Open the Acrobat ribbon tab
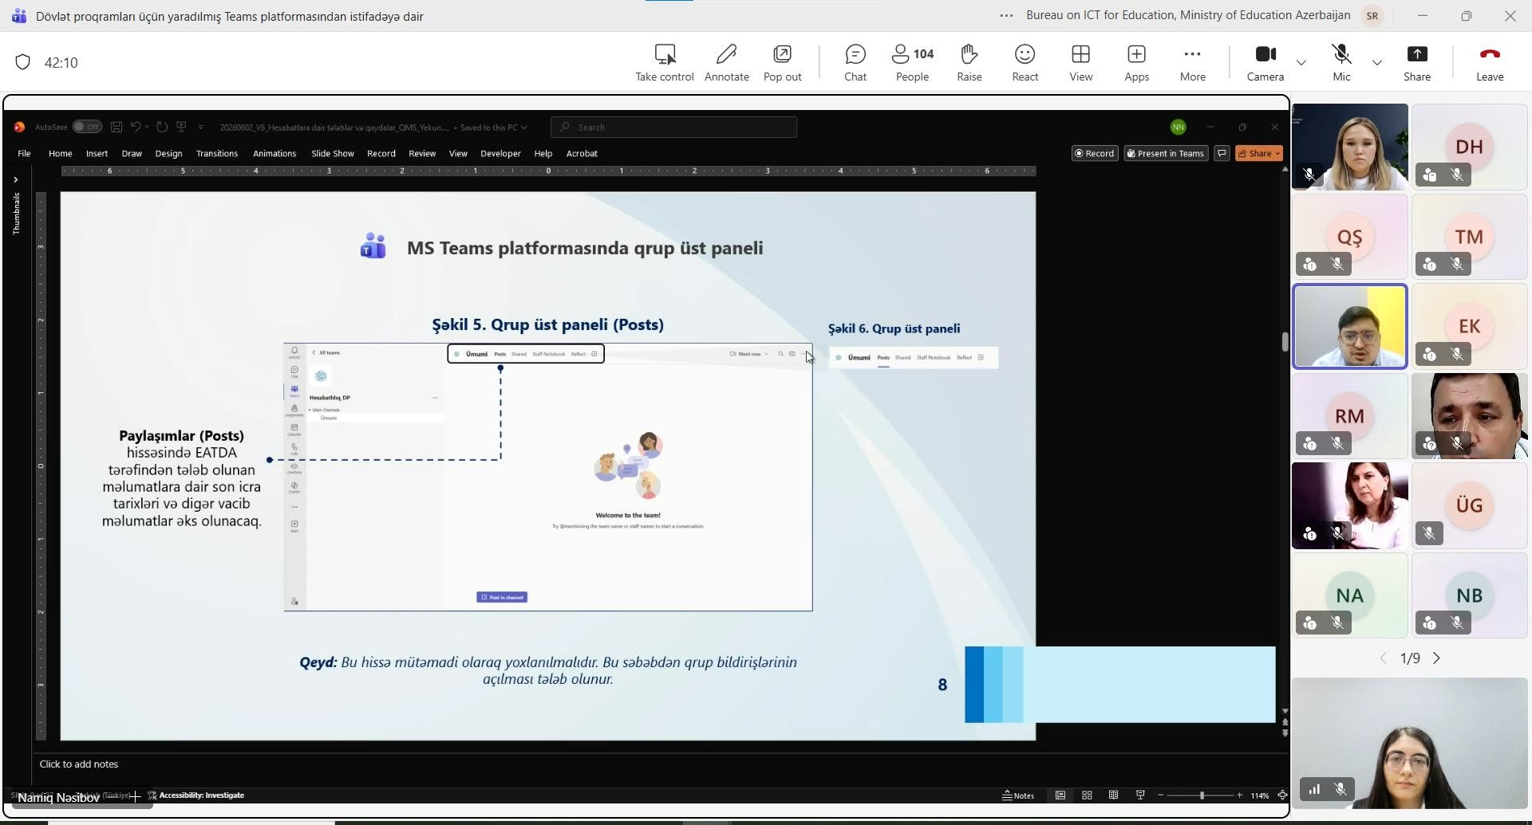 pos(582,153)
